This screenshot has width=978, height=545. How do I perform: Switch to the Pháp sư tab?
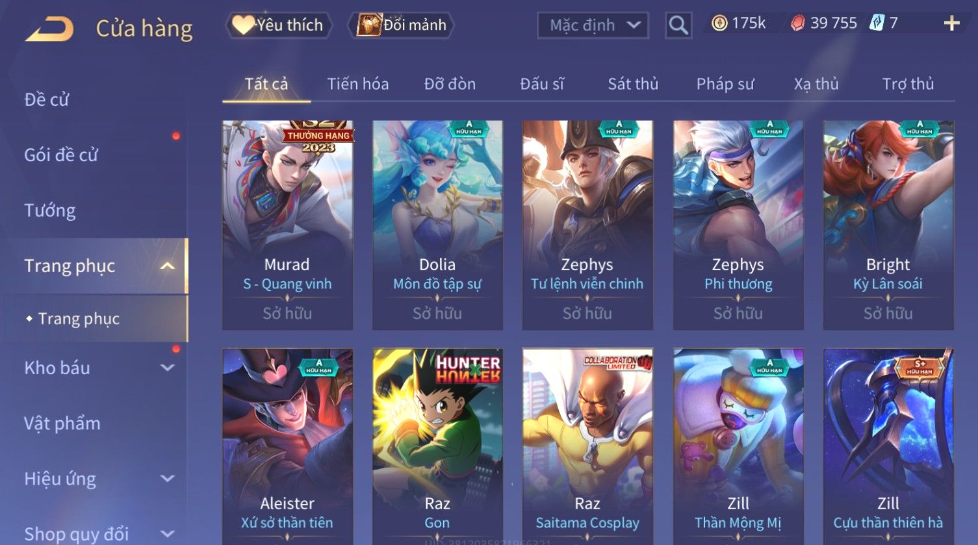[x=725, y=84]
